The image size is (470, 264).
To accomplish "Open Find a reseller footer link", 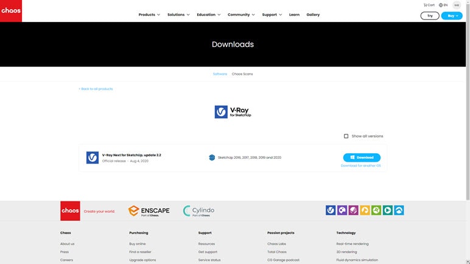I will click(140, 252).
